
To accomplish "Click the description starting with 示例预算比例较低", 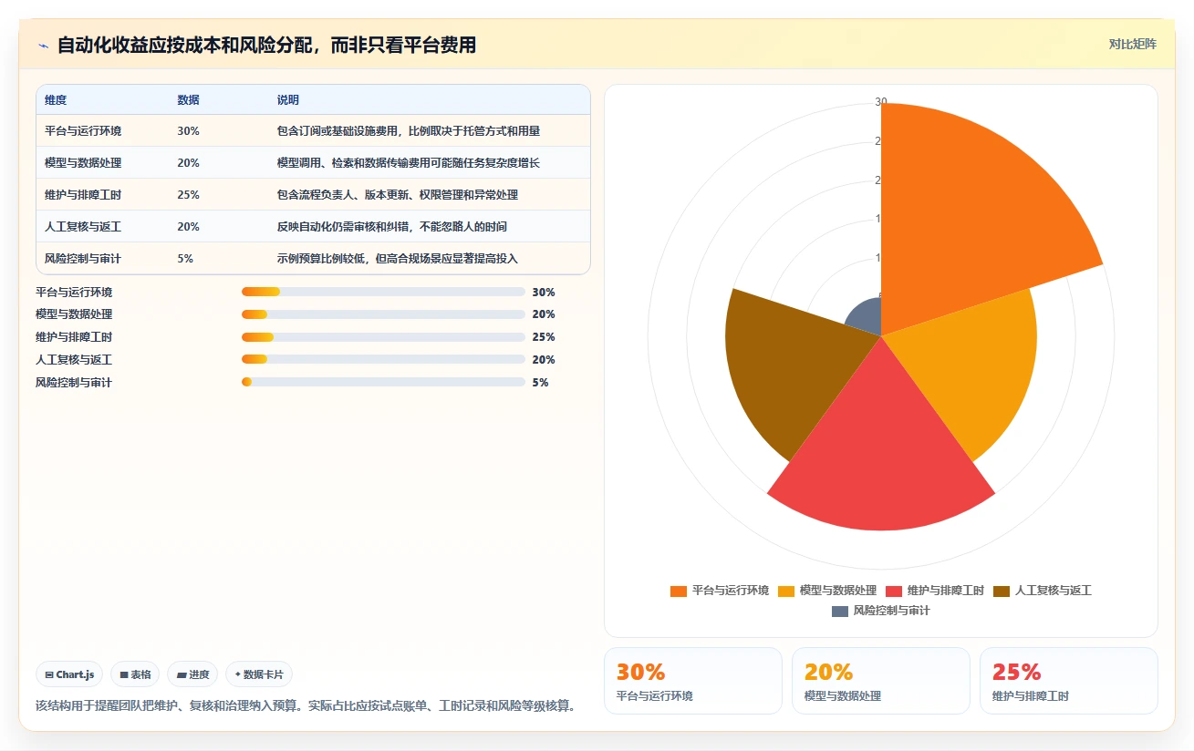I will tap(398, 259).
